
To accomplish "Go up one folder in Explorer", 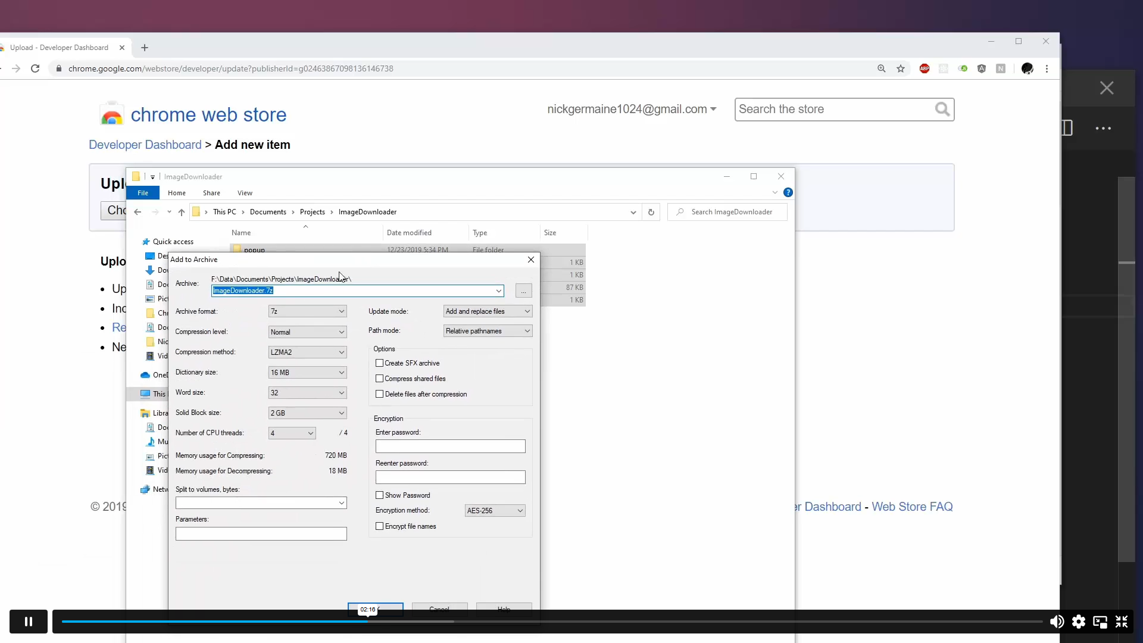I will coord(182,212).
